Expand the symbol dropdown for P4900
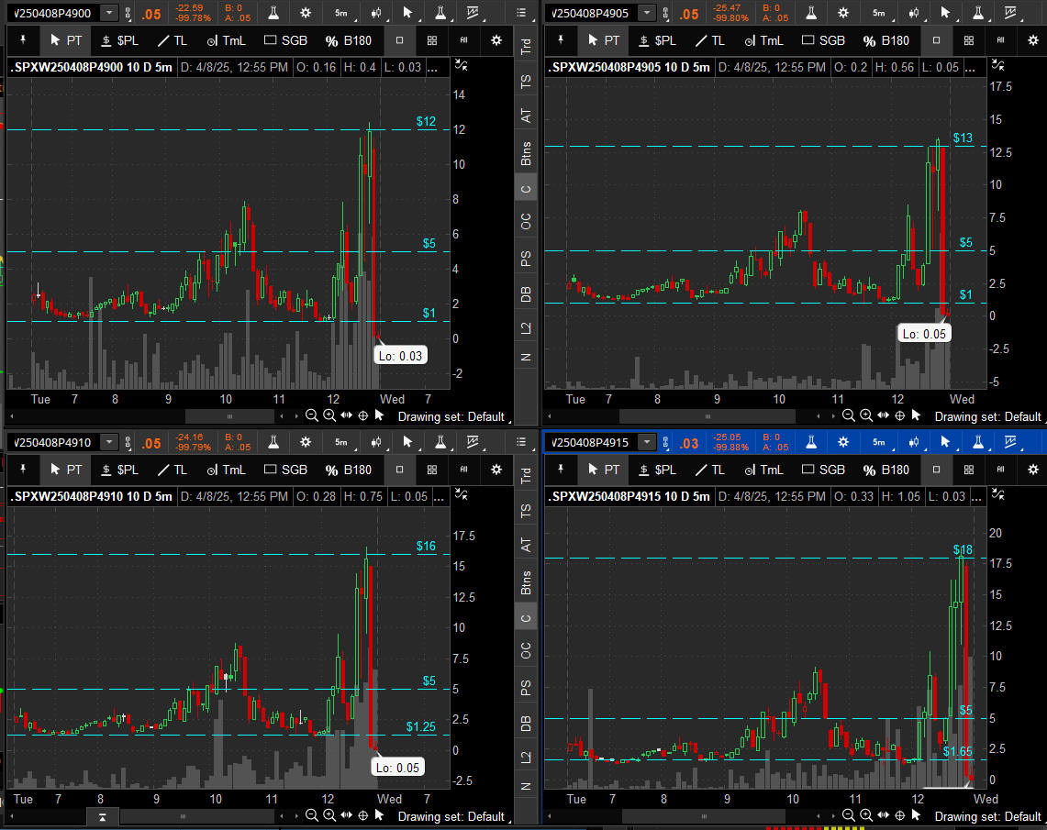Image resolution: width=1047 pixels, height=830 pixels. point(109,13)
